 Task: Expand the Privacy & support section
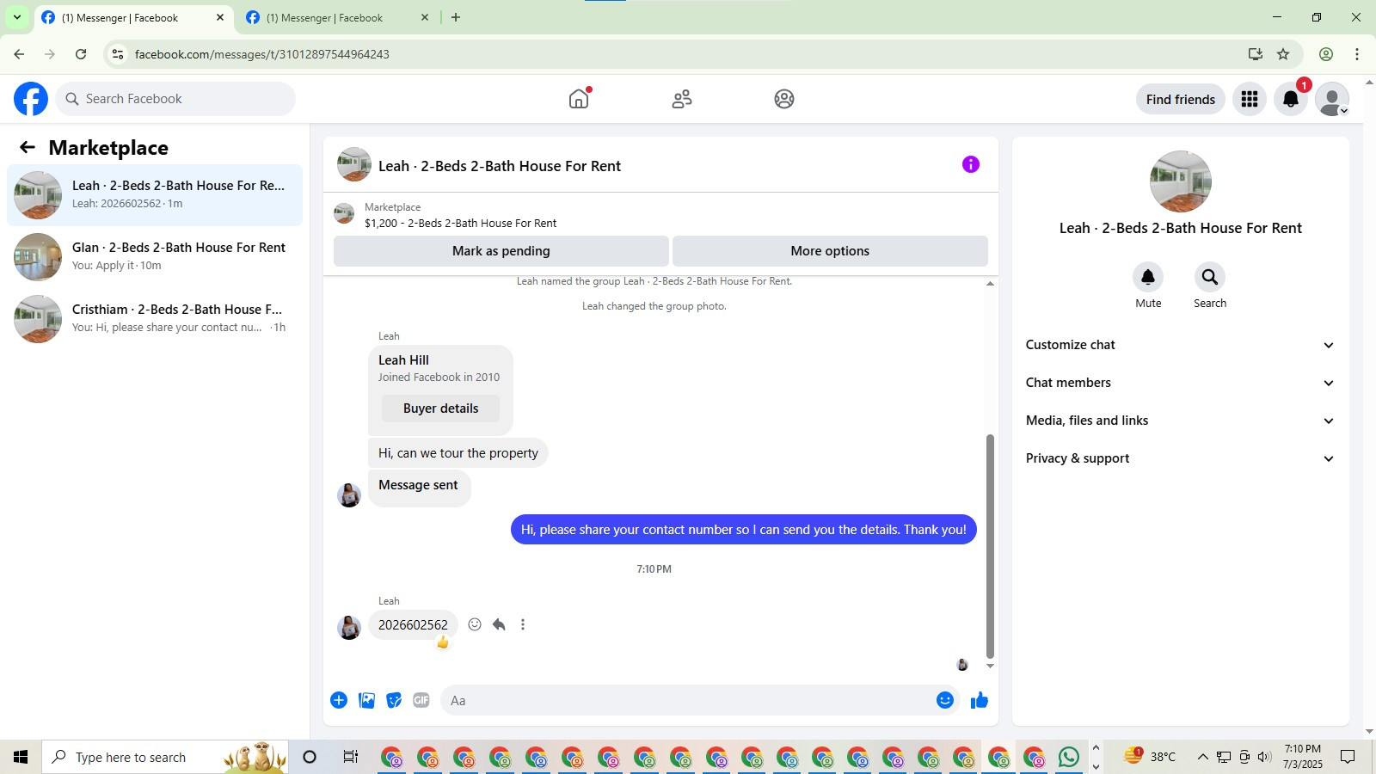[1180, 458]
